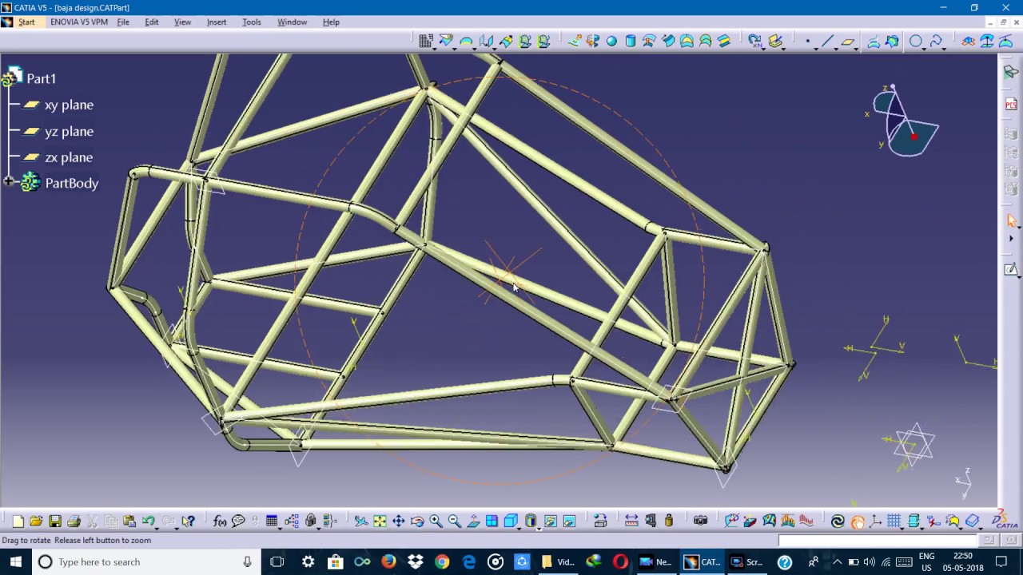Open the File menu

tap(123, 22)
